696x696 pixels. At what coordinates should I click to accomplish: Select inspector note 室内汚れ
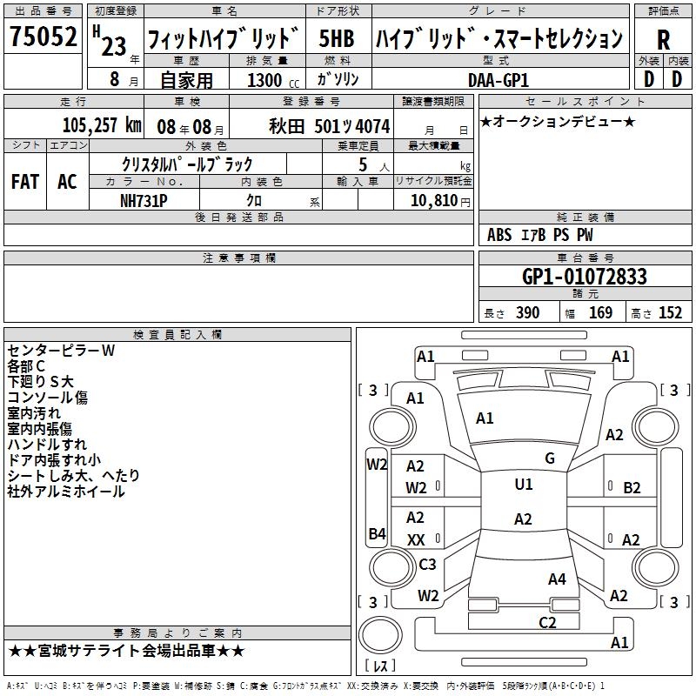pos(34,413)
